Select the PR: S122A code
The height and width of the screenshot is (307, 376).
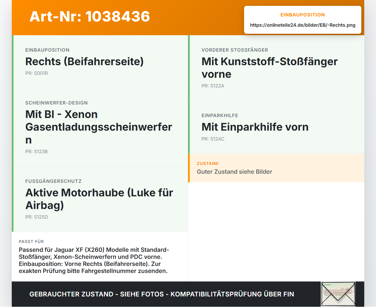click(213, 86)
